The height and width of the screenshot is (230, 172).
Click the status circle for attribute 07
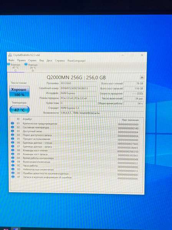pos(13,146)
